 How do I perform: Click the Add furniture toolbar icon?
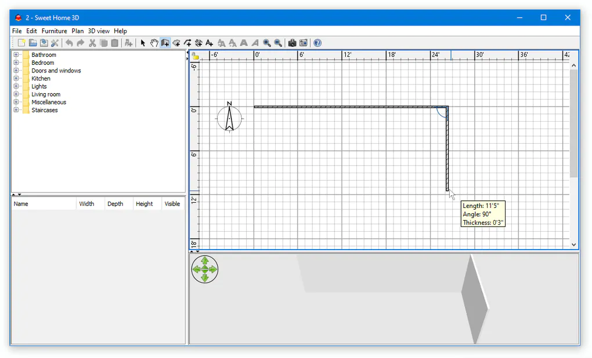128,43
